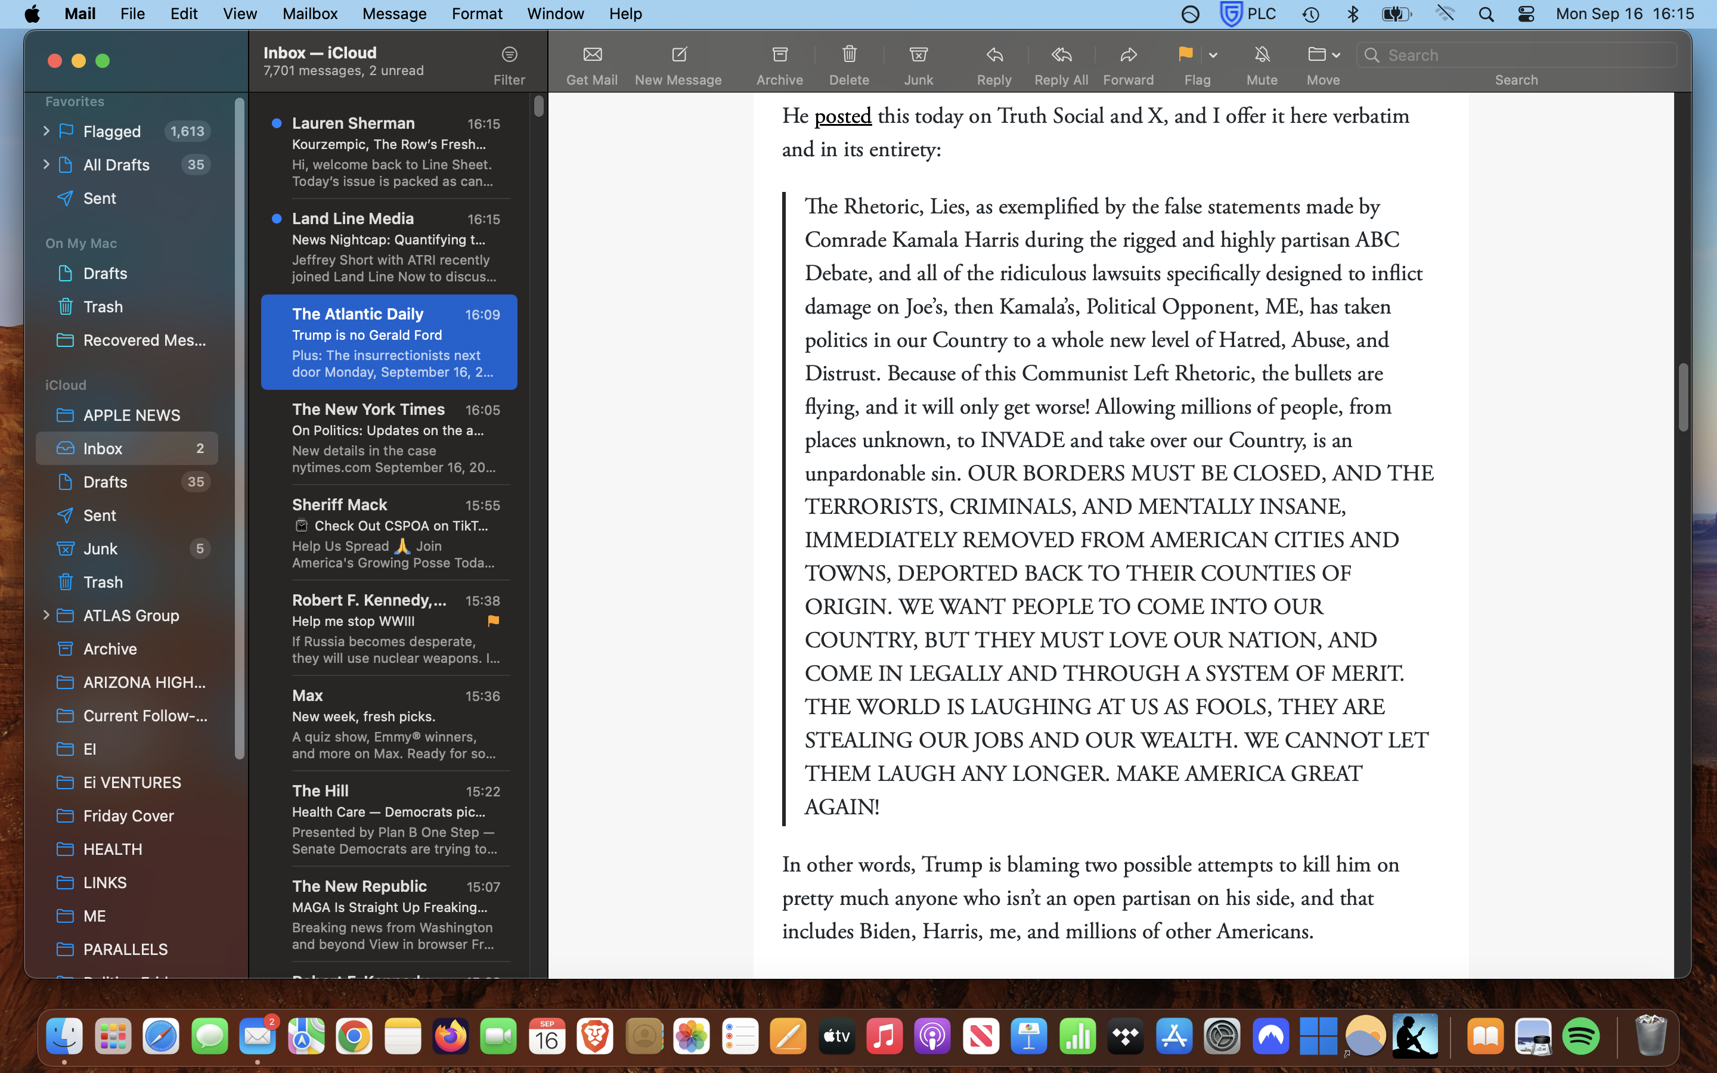
Task: Toggle the message list Filter
Action: coord(509,55)
